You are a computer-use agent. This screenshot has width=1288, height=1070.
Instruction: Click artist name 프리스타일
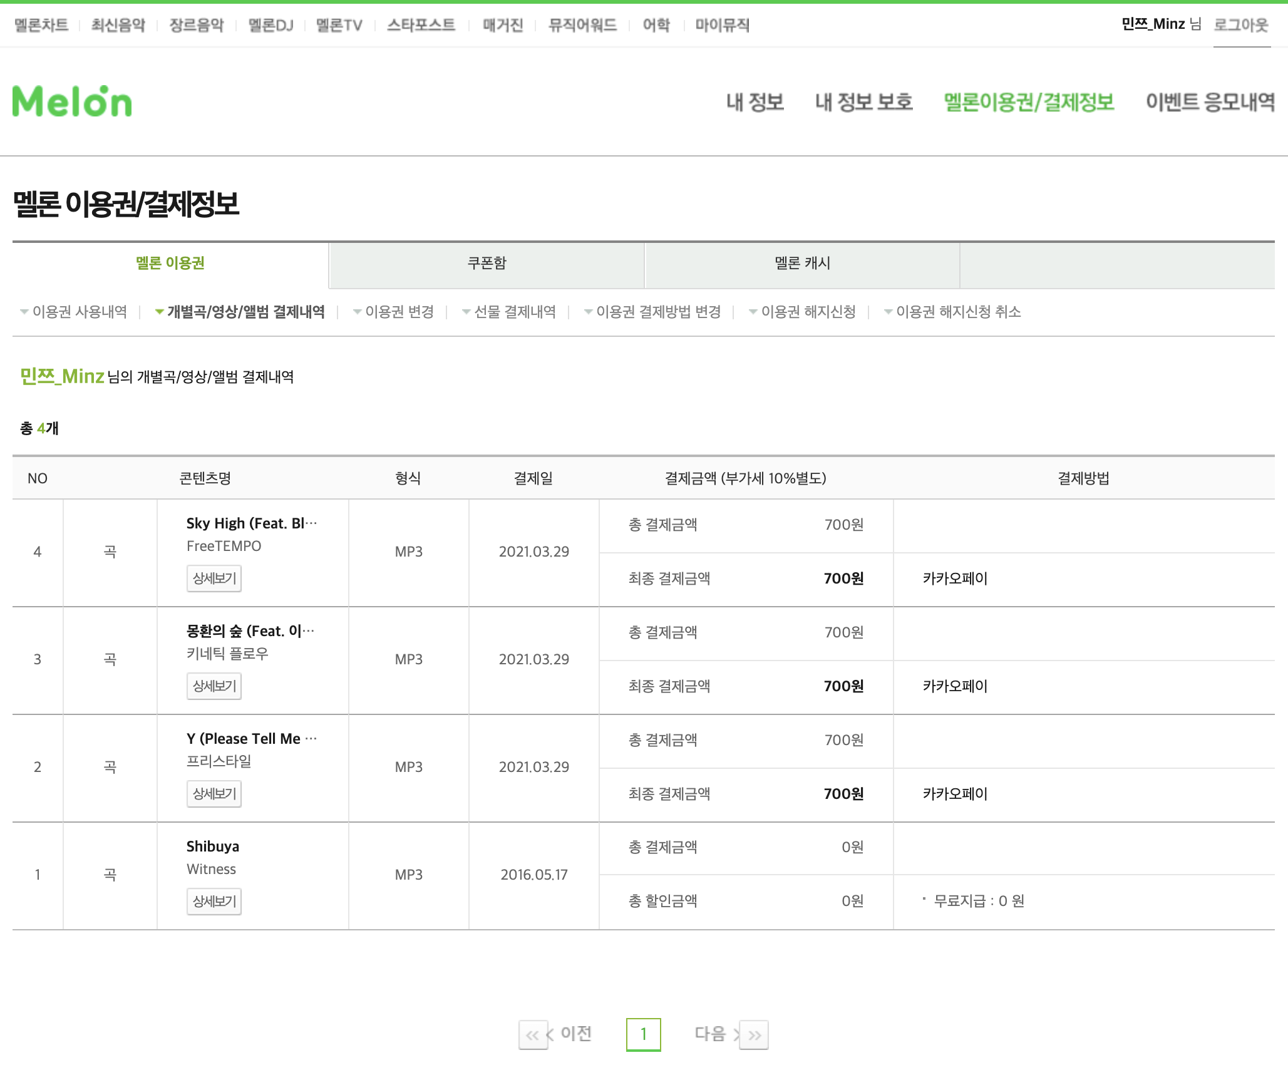(219, 761)
